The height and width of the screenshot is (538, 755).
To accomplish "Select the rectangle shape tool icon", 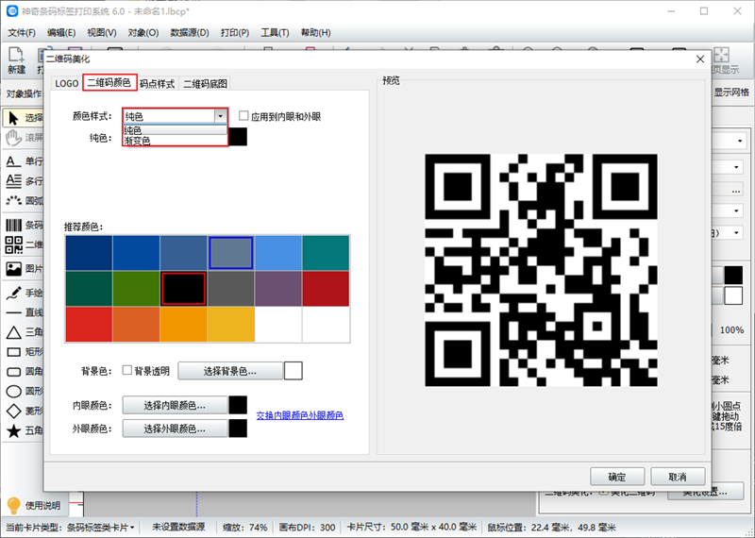I will coord(13,352).
